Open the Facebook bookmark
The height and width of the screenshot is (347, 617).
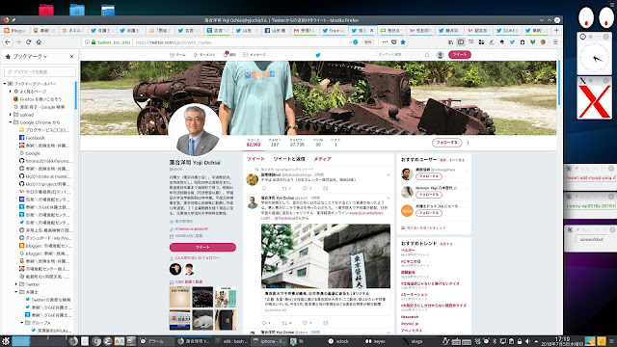coord(32,138)
